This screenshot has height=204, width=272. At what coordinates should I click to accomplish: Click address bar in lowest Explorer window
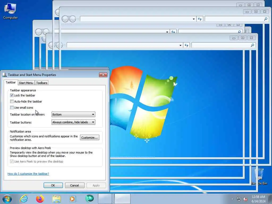pyautogui.click(x=125, y=45)
